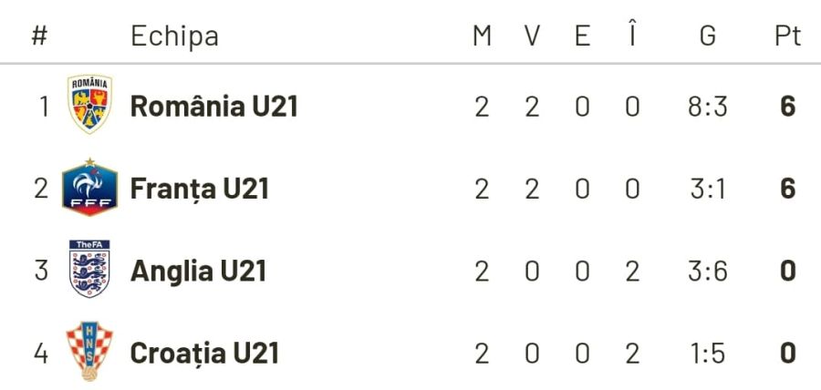Open the Croația U21 team link
Viewport: 821px width, 390px height.
[x=204, y=353]
